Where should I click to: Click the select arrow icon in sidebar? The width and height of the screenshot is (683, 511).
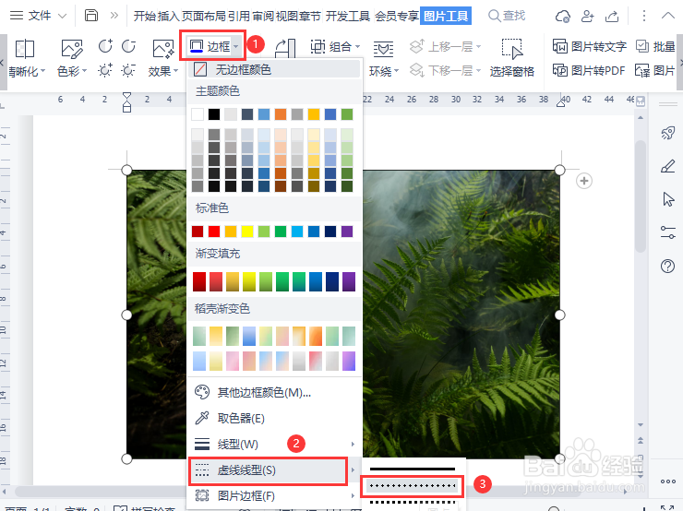667,199
